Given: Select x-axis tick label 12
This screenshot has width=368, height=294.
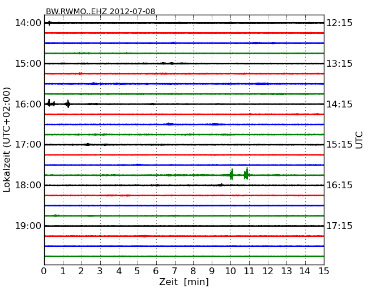Looking at the screenshot, I should (x=268, y=271).
